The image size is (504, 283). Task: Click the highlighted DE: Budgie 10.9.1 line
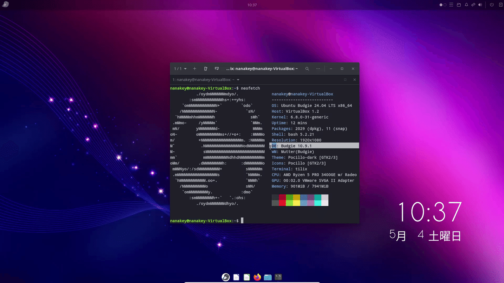(x=314, y=145)
